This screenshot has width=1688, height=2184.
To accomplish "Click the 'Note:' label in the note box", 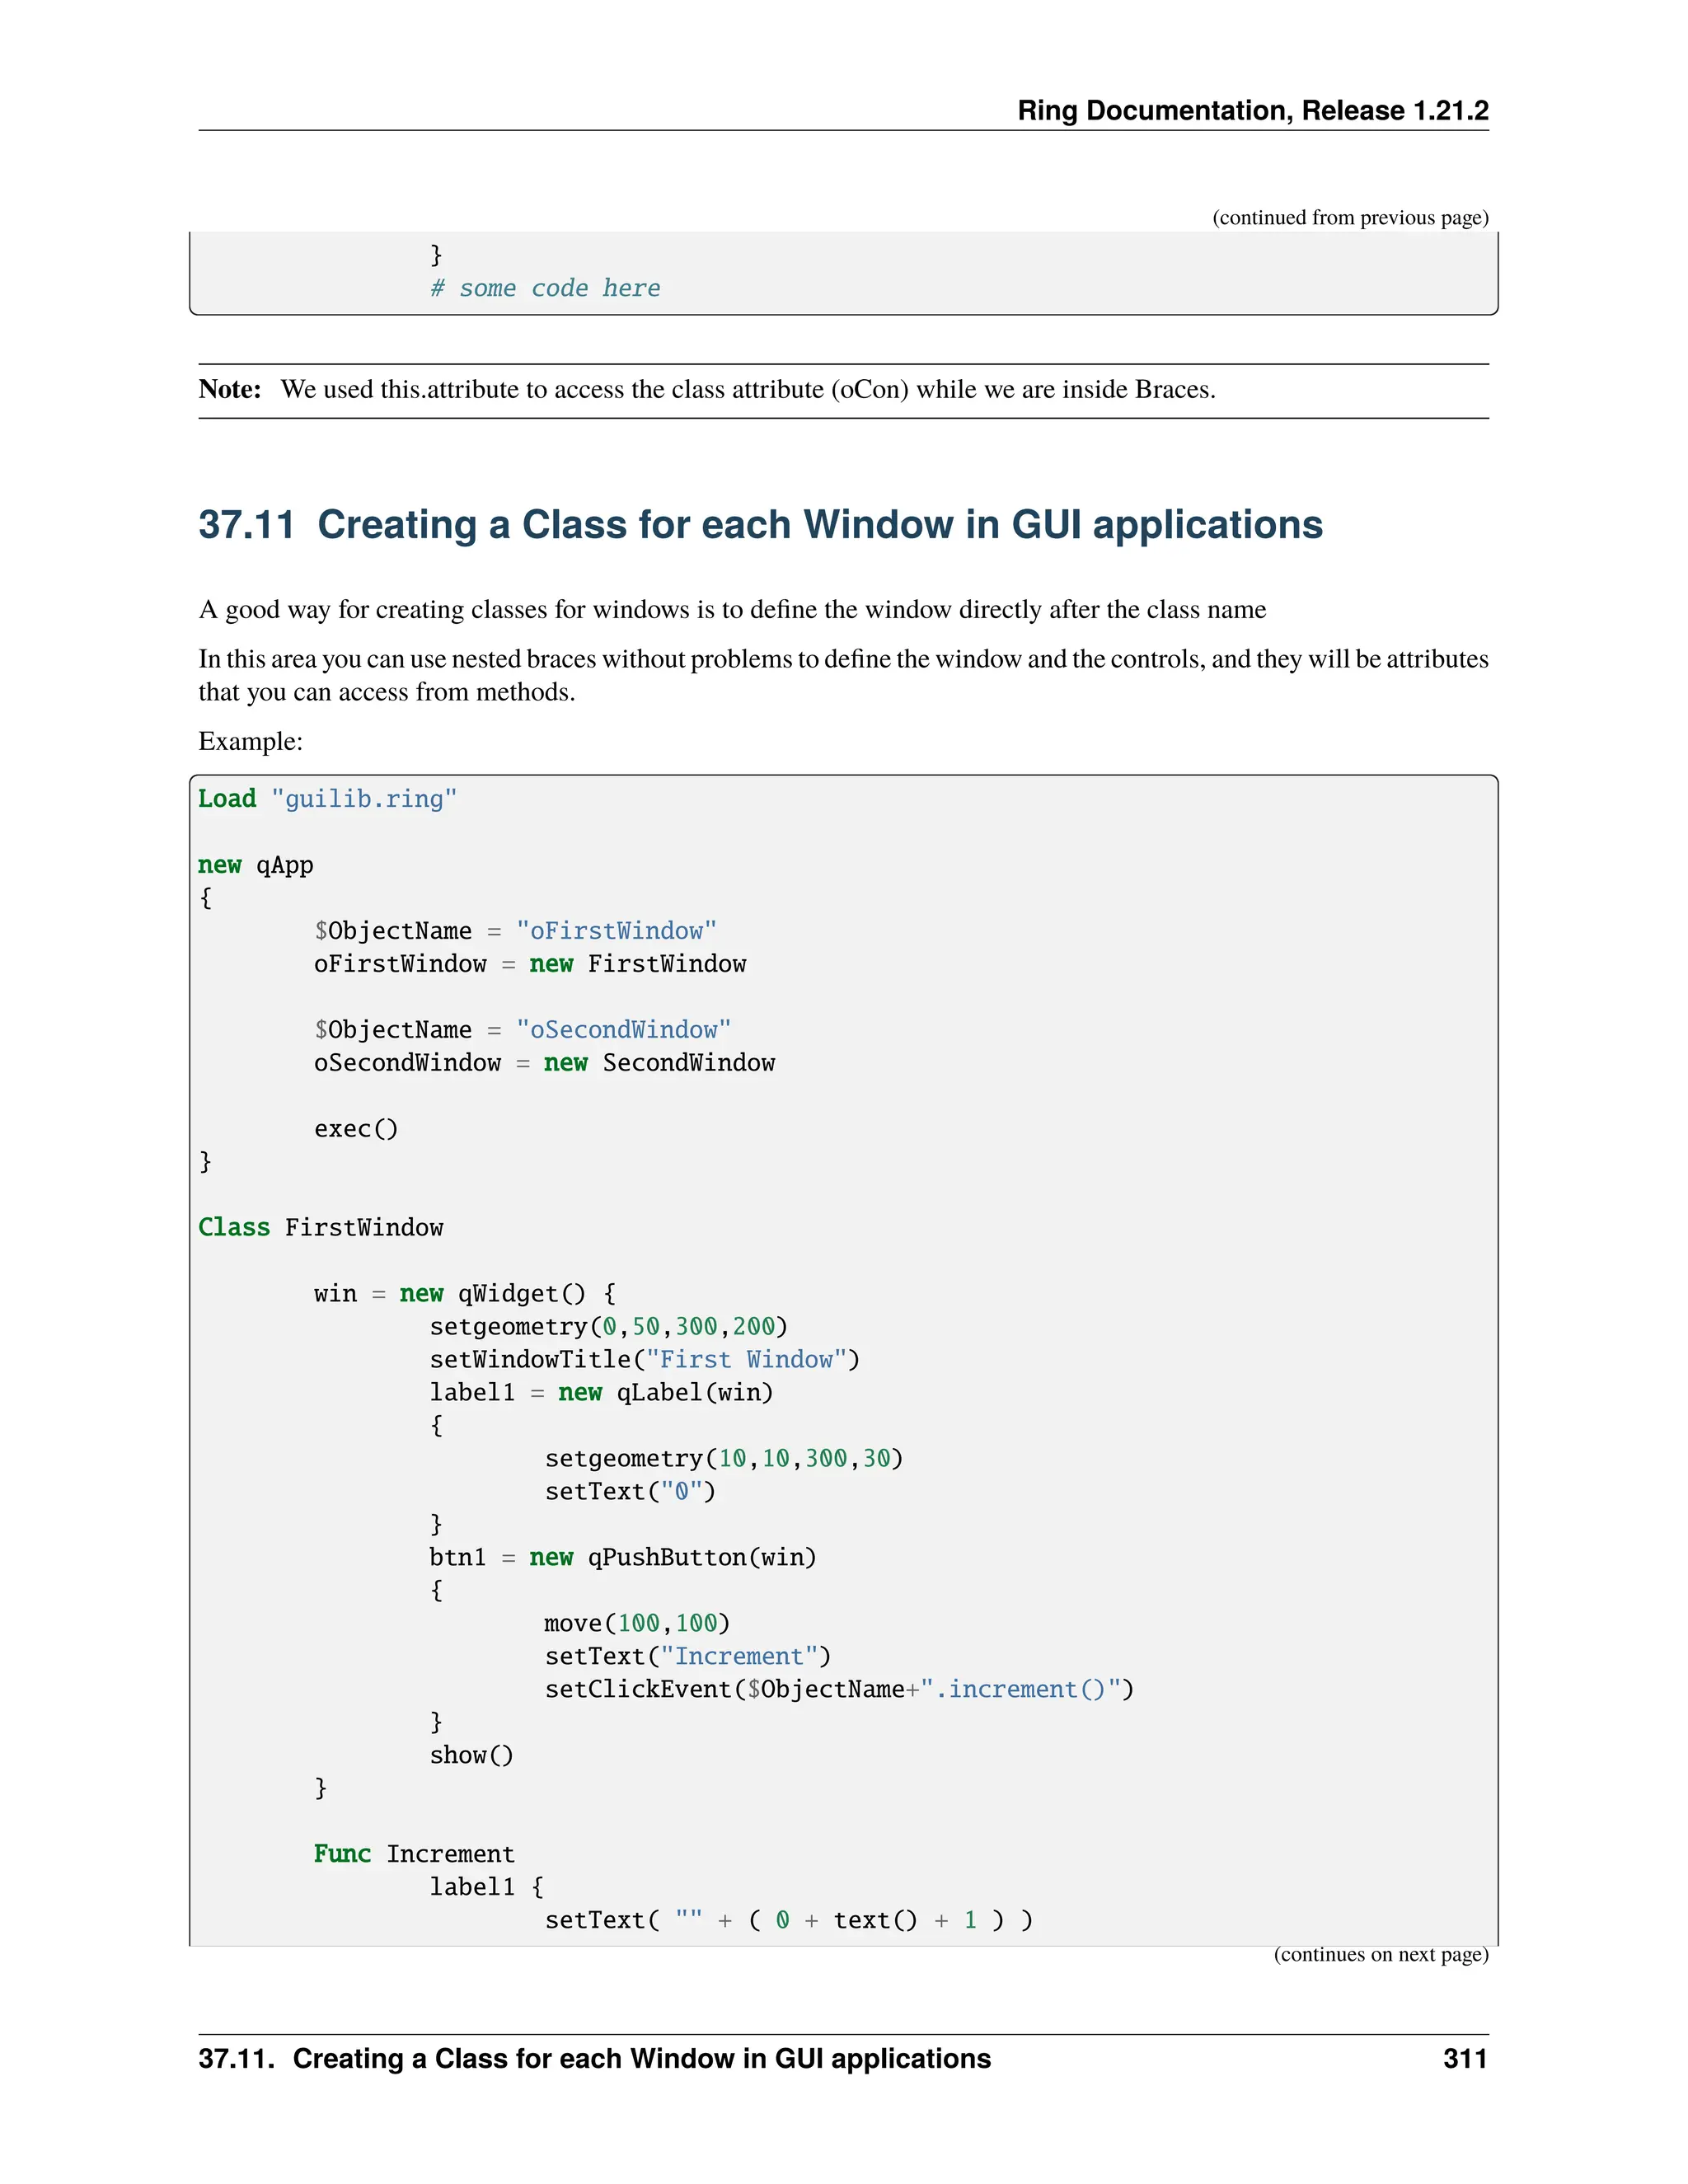I will pyautogui.click(x=230, y=390).
